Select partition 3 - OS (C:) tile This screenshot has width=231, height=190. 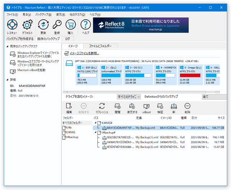click(138, 75)
